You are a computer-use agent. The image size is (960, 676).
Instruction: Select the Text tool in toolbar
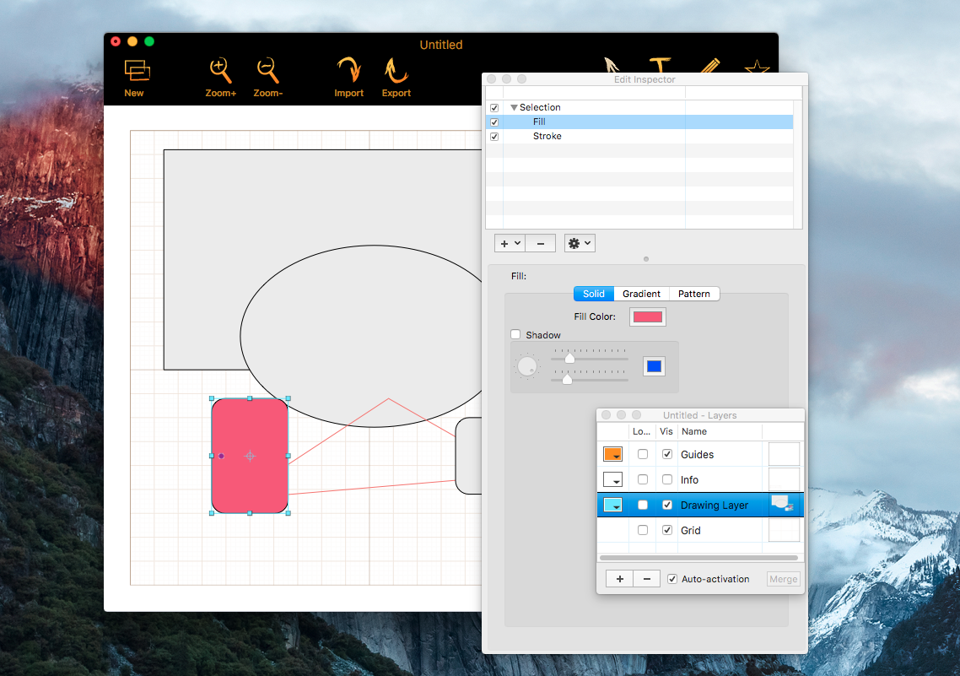coord(660,66)
